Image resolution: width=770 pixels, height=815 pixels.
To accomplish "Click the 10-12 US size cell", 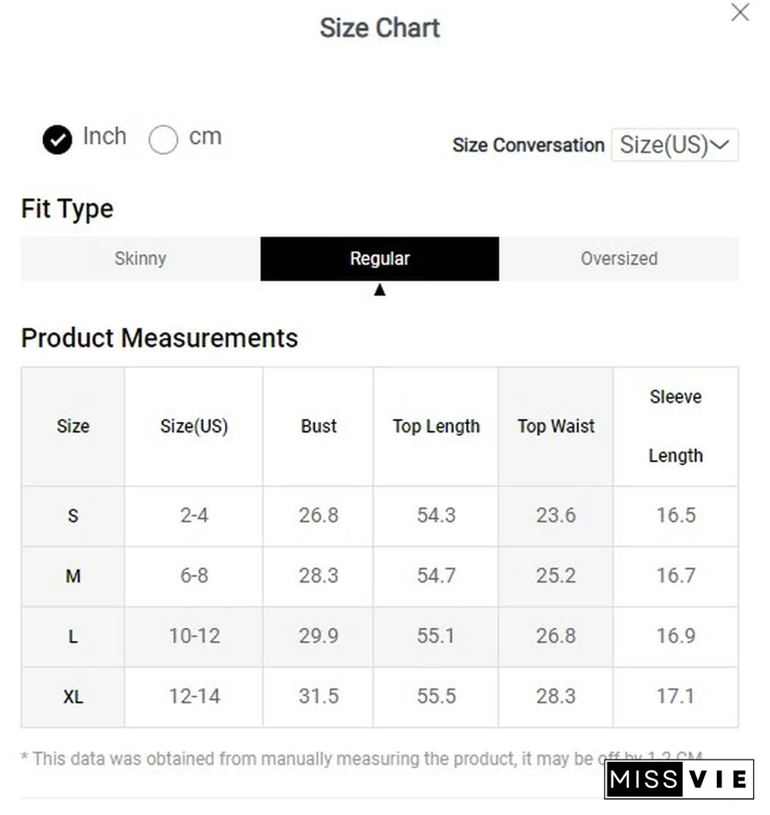I will pos(194,636).
